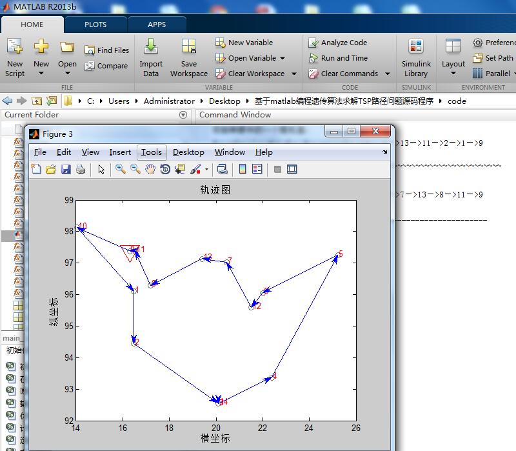Click the plot title 轨迹图

coord(215,190)
